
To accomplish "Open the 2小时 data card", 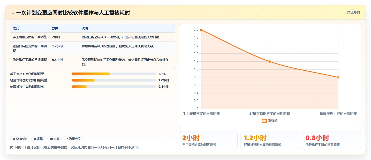I will pos(208,140).
